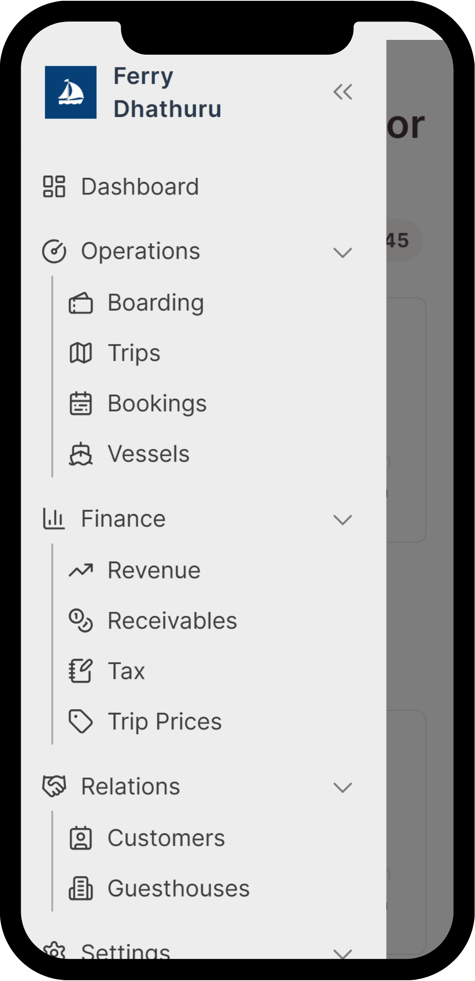Click the Bookings calendar icon
475x981 pixels.
point(81,403)
